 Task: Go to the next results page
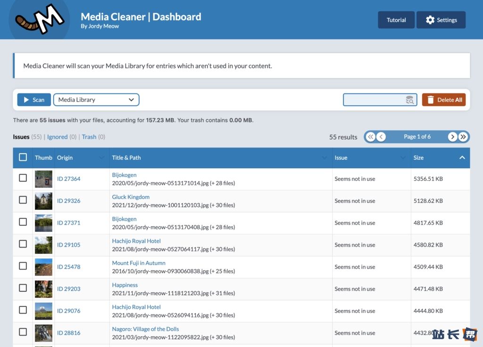[452, 137]
